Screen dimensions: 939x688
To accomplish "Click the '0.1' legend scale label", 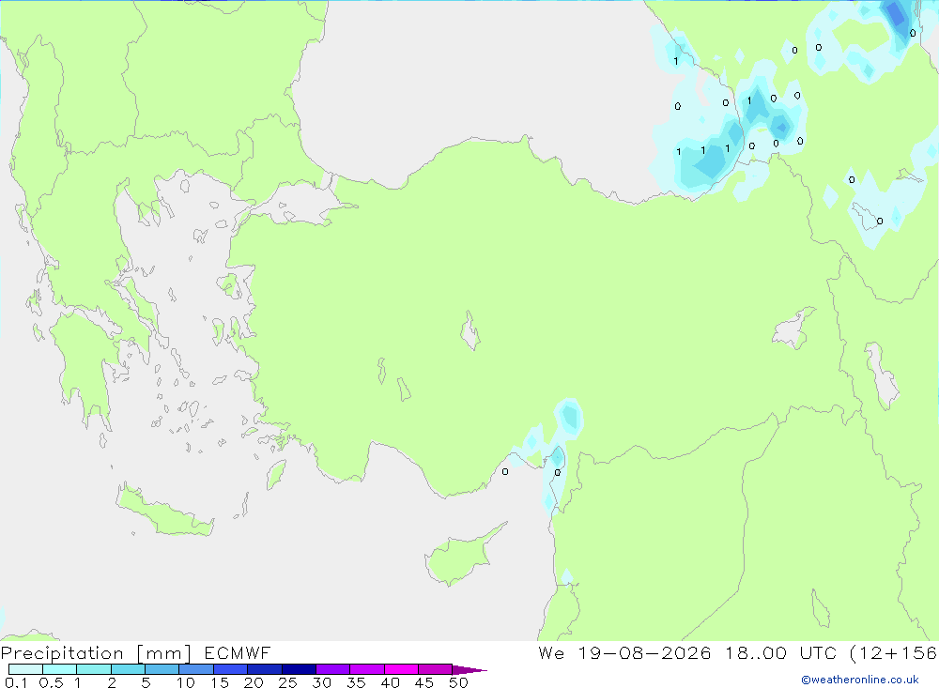I will click(16, 682).
